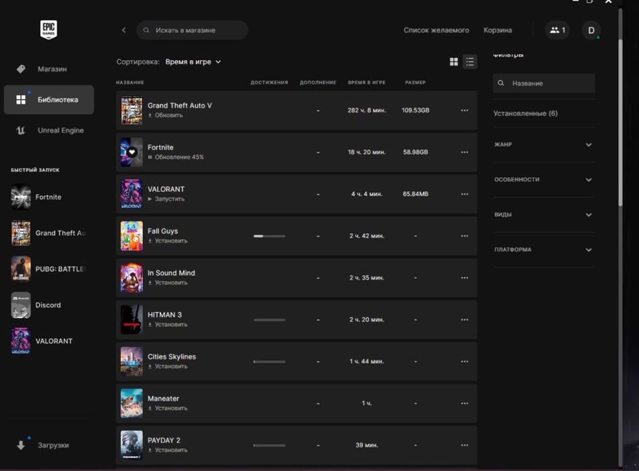This screenshot has width=639, height=471.
Task: Toggle the Установленные (6) filter
Action: (525, 113)
